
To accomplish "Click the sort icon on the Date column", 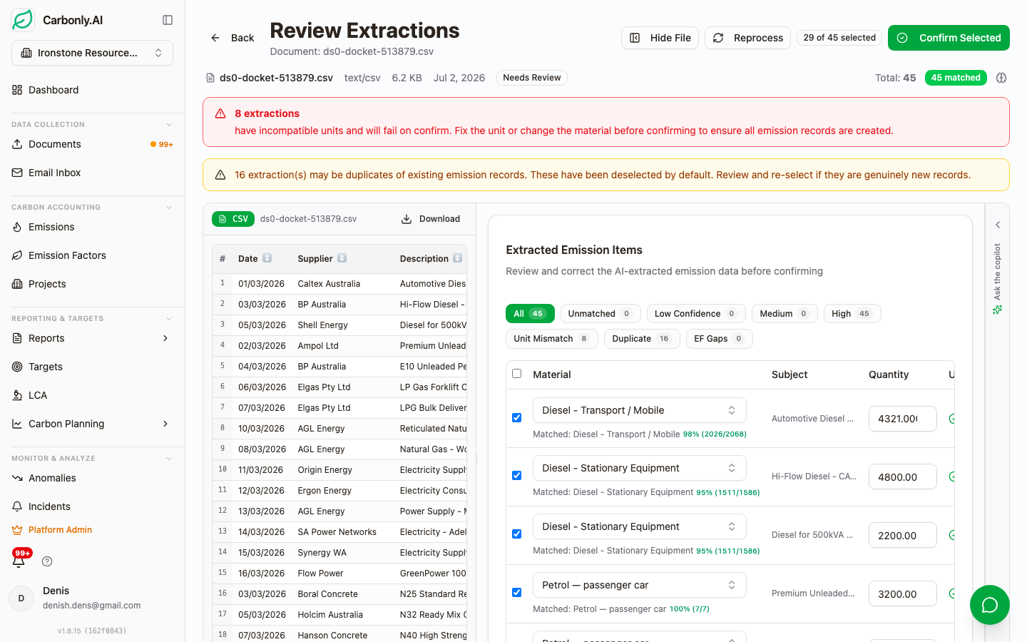I will coord(267,258).
